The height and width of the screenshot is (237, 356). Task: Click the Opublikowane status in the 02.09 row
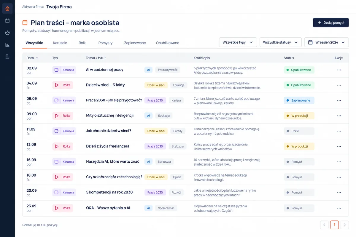pos(299,70)
